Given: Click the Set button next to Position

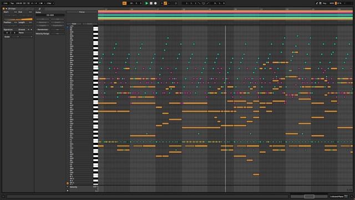Looking at the screenshot, I should point(16,22).
